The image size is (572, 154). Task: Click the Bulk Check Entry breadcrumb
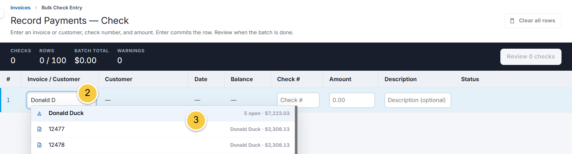pyautogui.click(x=62, y=8)
